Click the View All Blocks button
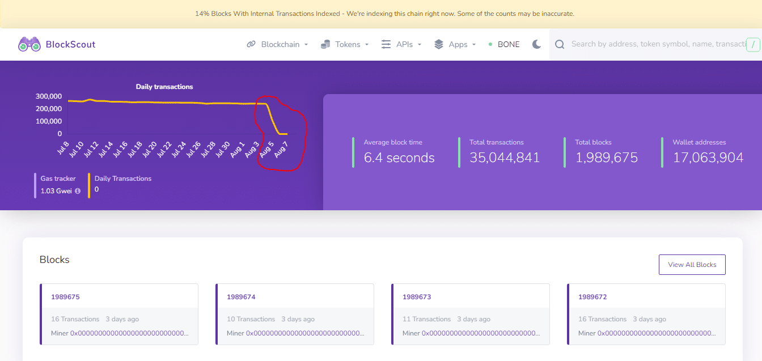 692,265
